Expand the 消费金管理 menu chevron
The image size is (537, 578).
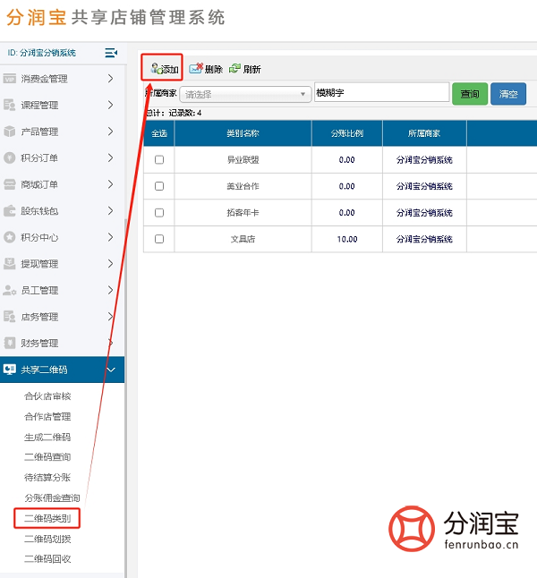(110, 78)
